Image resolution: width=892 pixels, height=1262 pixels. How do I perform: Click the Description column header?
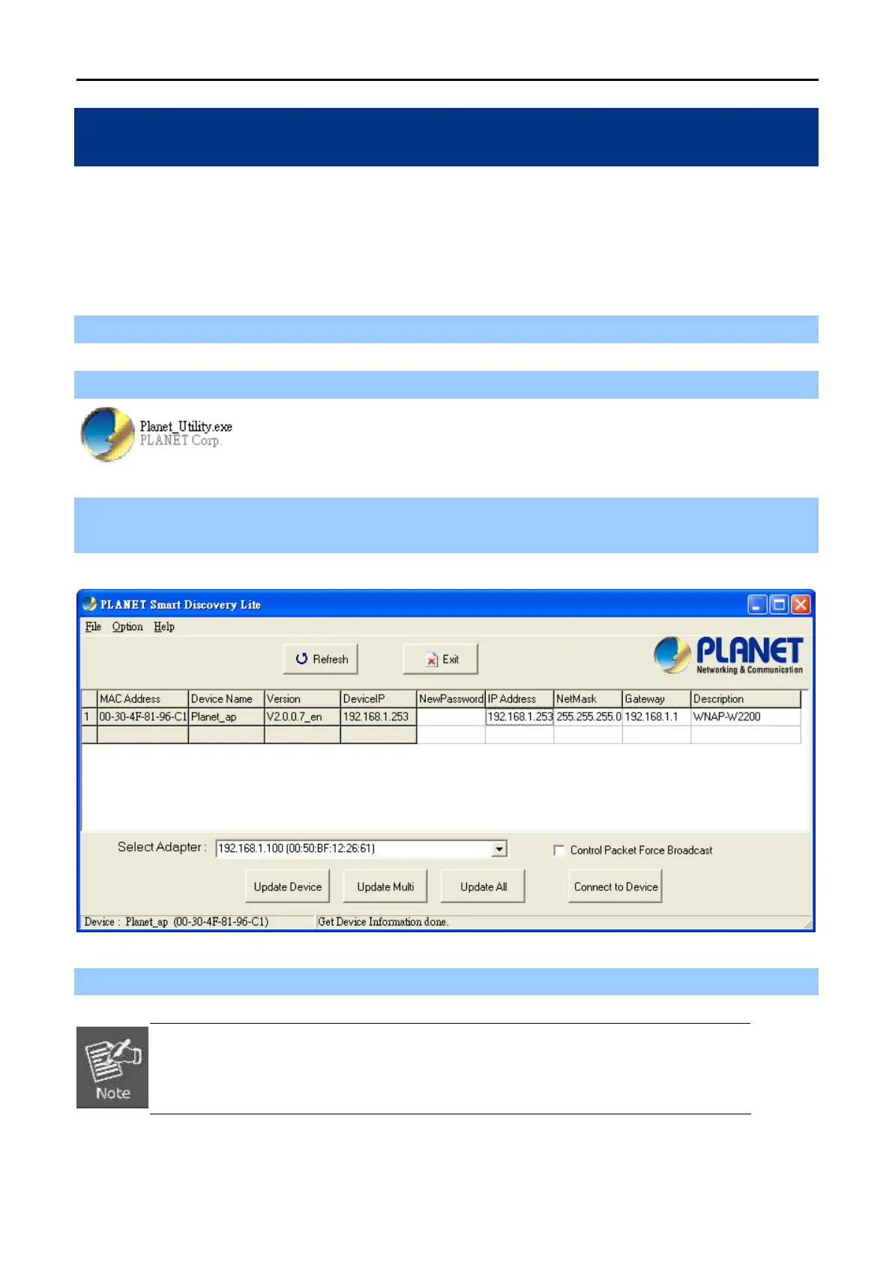pyautogui.click(x=746, y=698)
